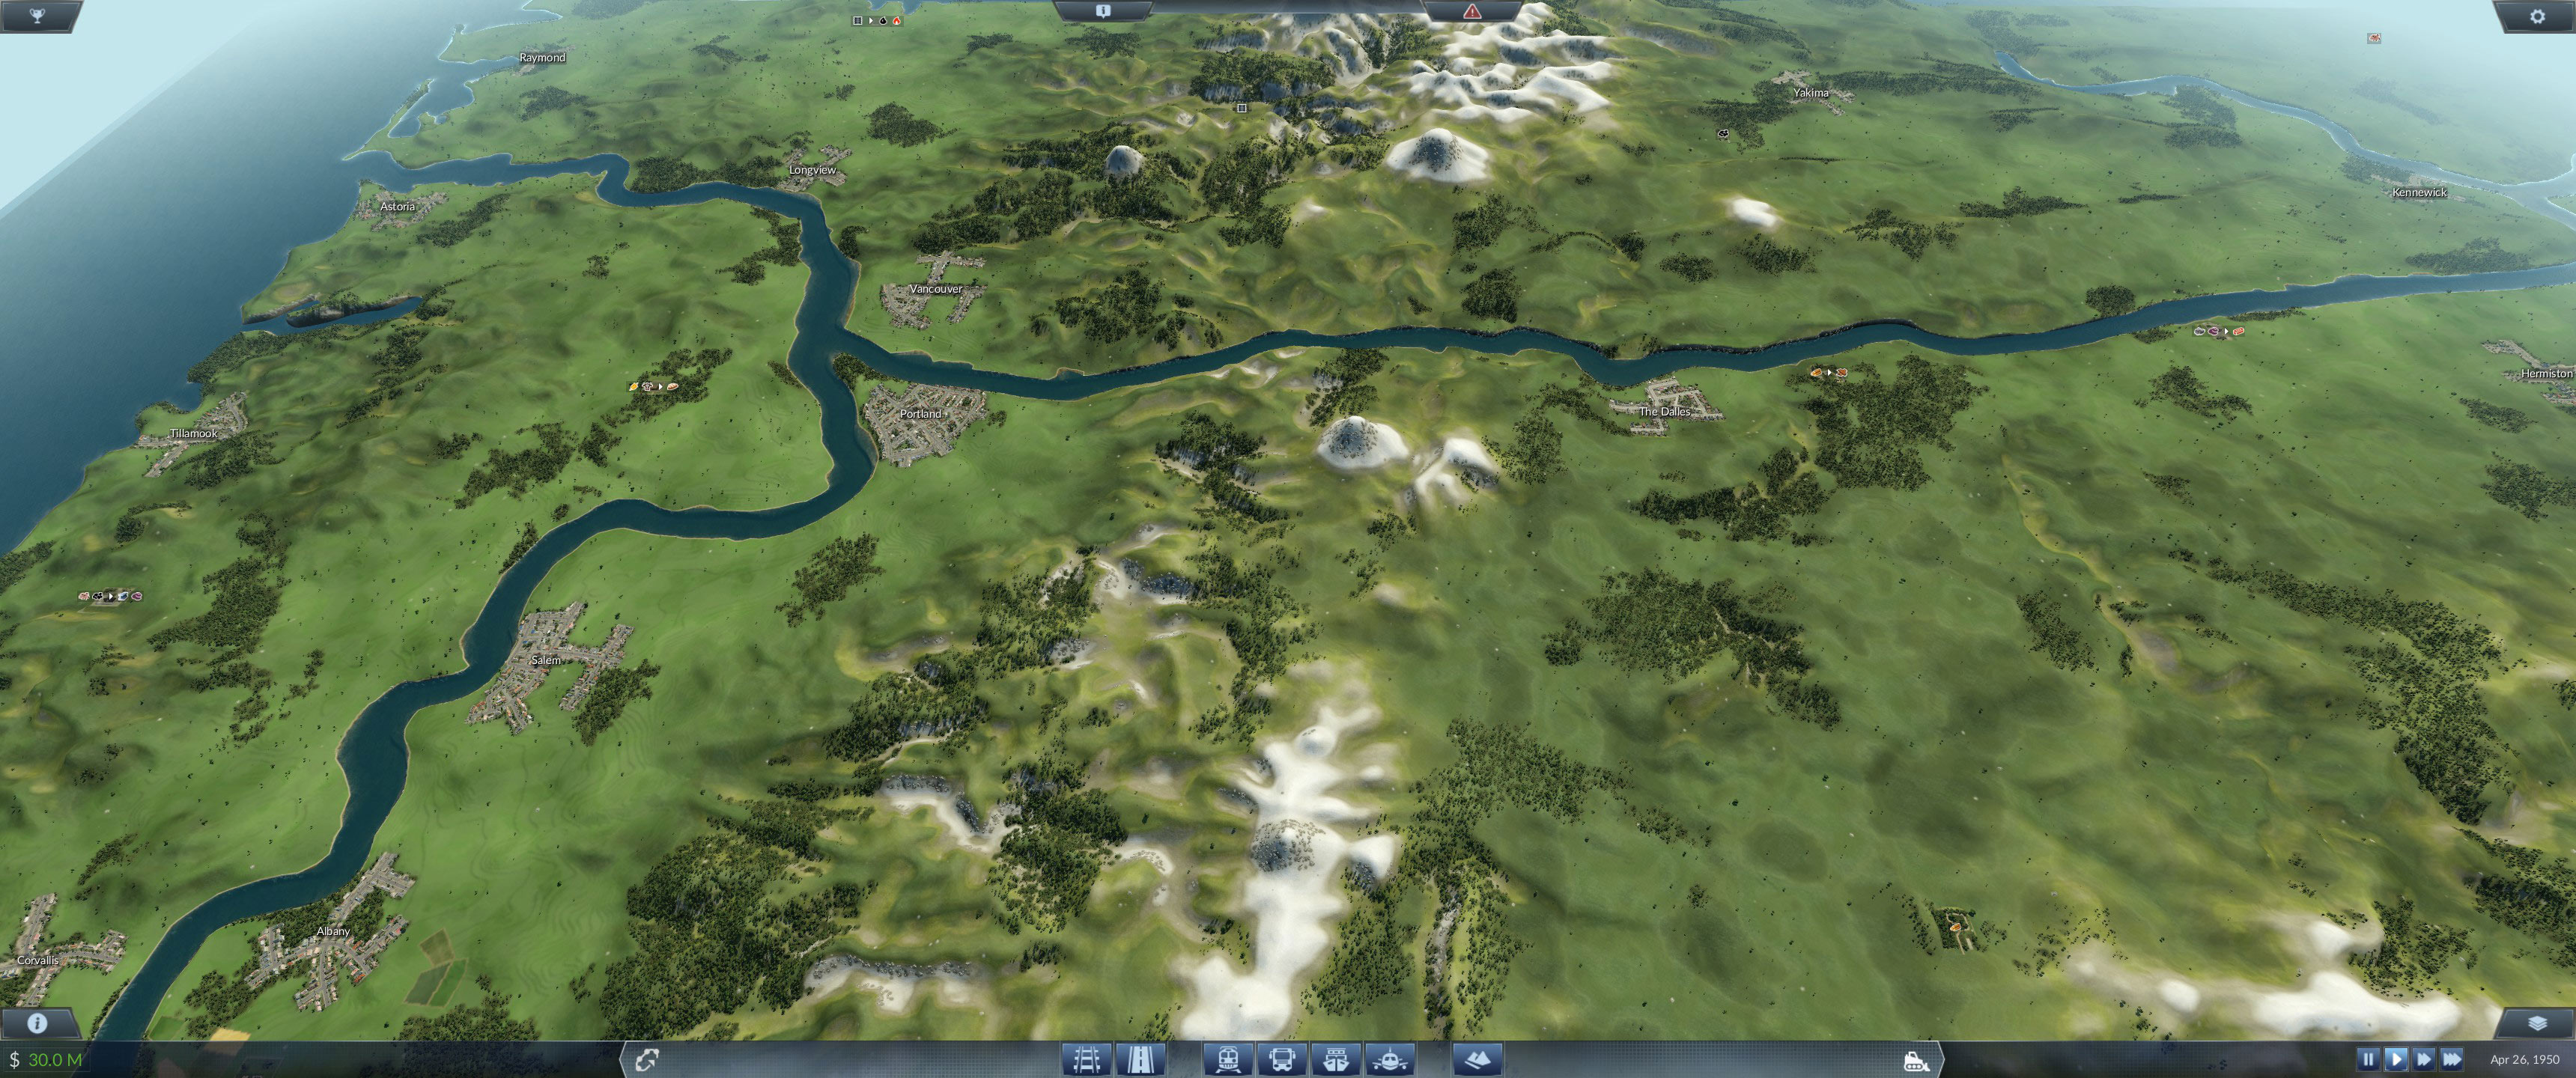Image resolution: width=2576 pixels, height=1078 pixels.
Task: Click the 30.0 M money balance
Action: pos(55,1060)
